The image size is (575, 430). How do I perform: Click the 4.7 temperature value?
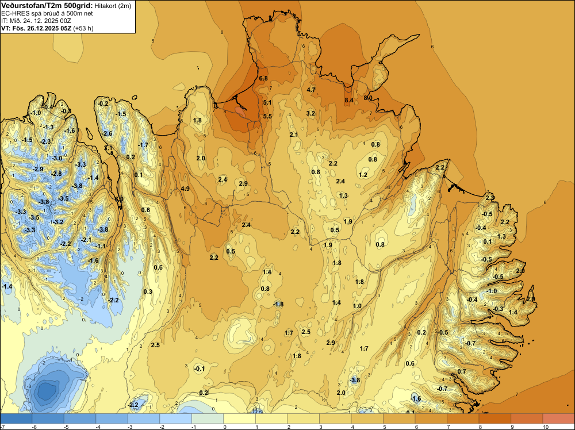click(311, 90)
